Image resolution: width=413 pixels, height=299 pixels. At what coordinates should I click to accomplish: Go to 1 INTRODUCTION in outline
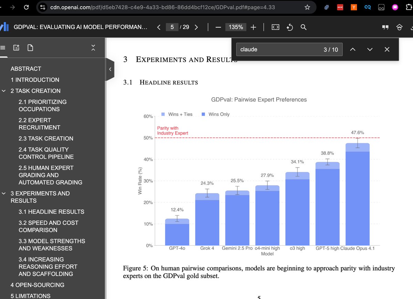(x=35, y=80)
